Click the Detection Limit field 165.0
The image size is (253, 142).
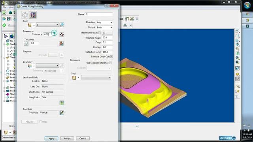(x=107, y=52)
